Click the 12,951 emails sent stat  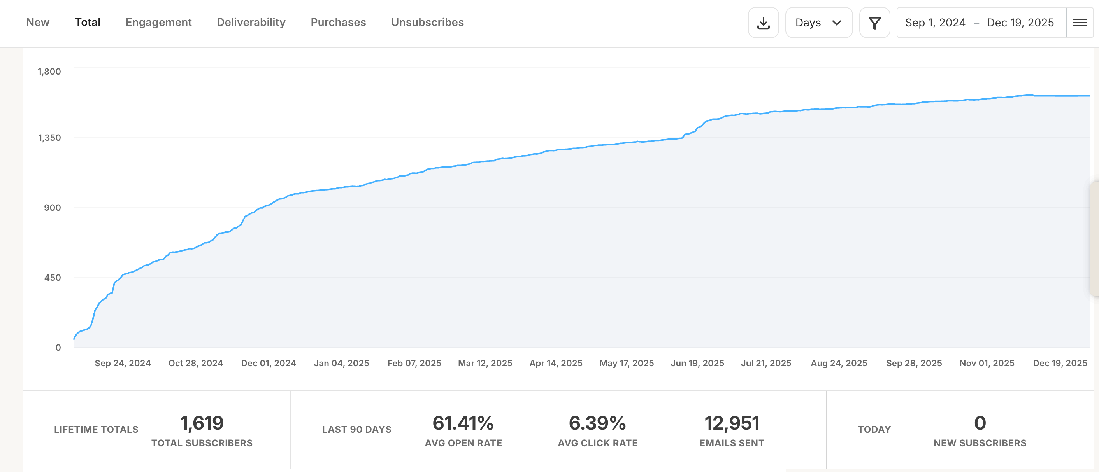[732, 423]
